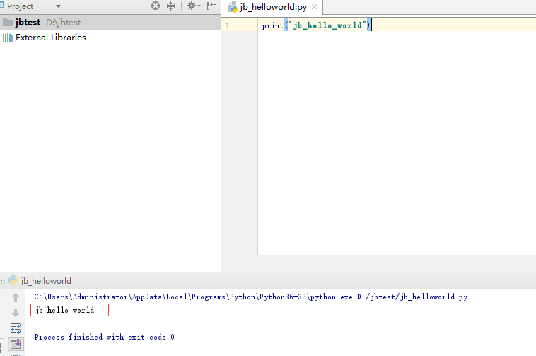The height and width of the screenshot is (356, 536).
Task: Click "Process finished with exit code 0"
Action: [x=104, y=337]
